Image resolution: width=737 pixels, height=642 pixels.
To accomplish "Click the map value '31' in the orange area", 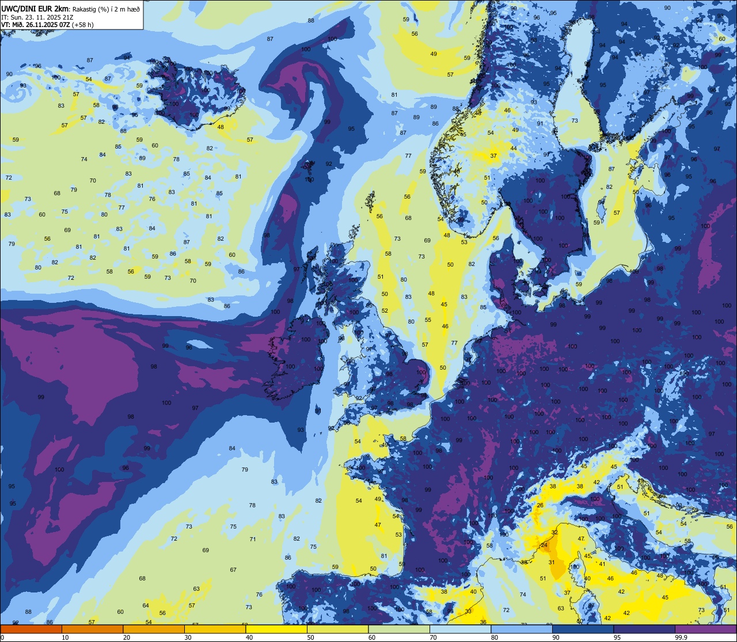I will coord(551,562).
